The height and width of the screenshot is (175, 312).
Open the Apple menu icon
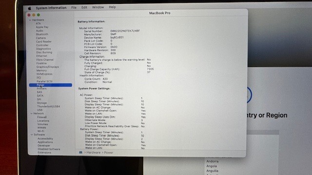click(29, 8)
